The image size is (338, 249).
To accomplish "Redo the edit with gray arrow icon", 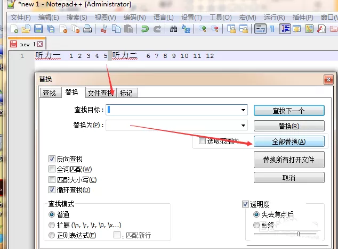I will [x=157, y=29].
